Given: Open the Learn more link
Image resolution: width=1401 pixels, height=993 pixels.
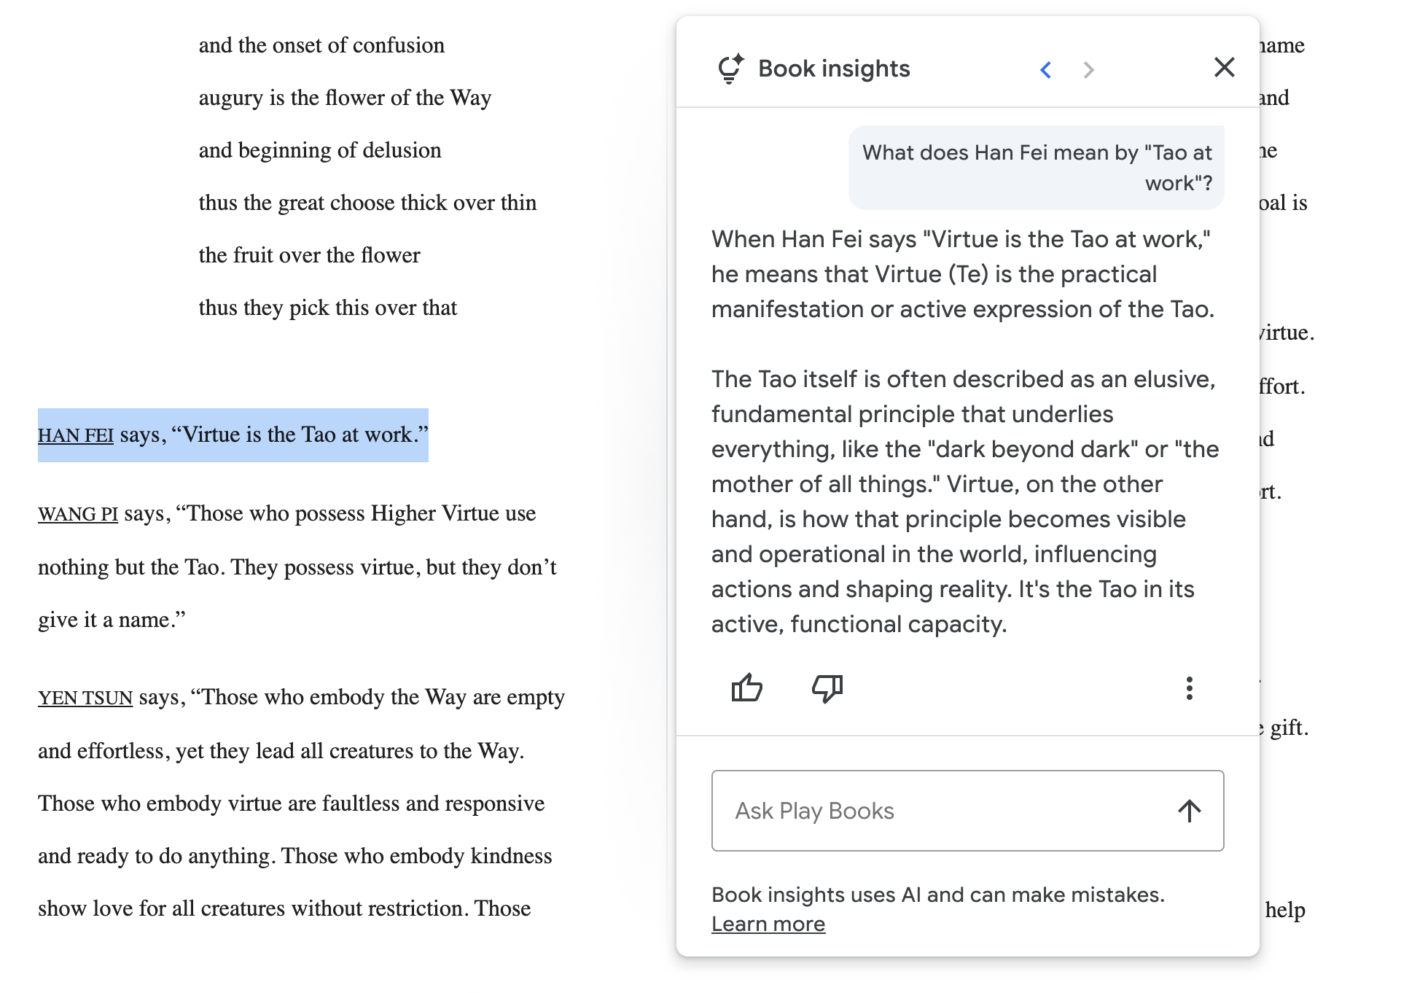Looking at the screenshot, I should coord(768,924).
